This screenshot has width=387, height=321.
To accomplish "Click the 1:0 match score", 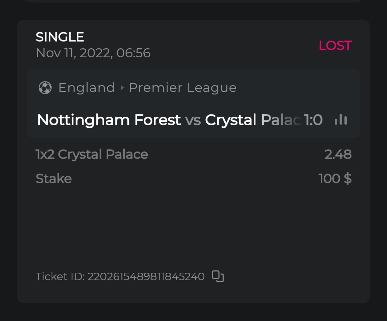I will coord(313,120).
